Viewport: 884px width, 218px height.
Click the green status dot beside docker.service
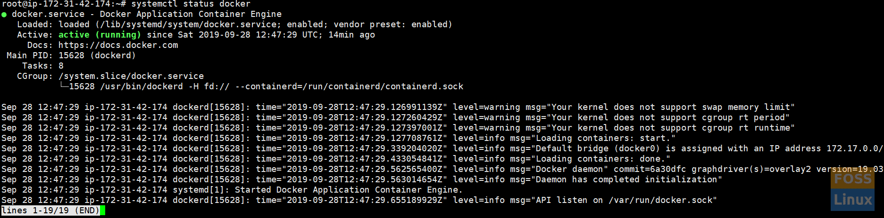pyautogui.click(x=4, y=15)
